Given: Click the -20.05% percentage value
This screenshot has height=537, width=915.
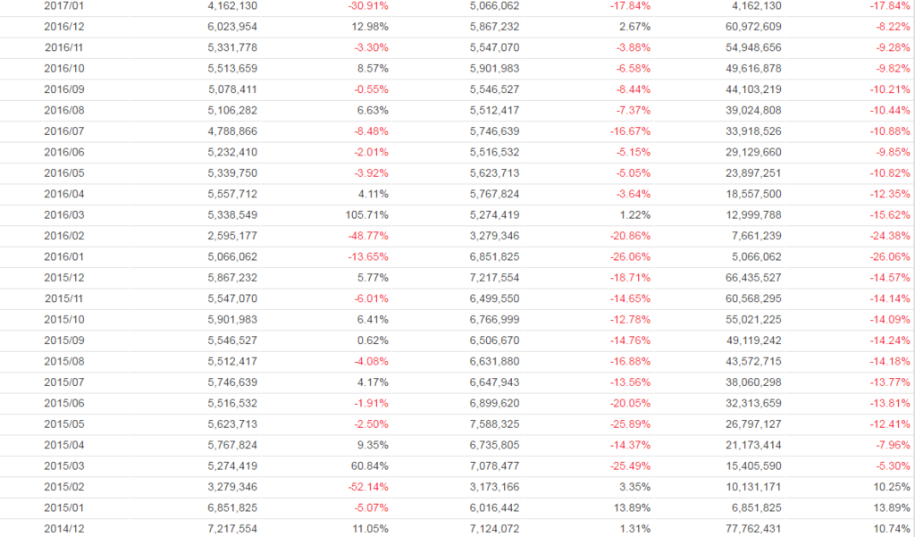Looking at the screenshot, I should click(630, 403).
